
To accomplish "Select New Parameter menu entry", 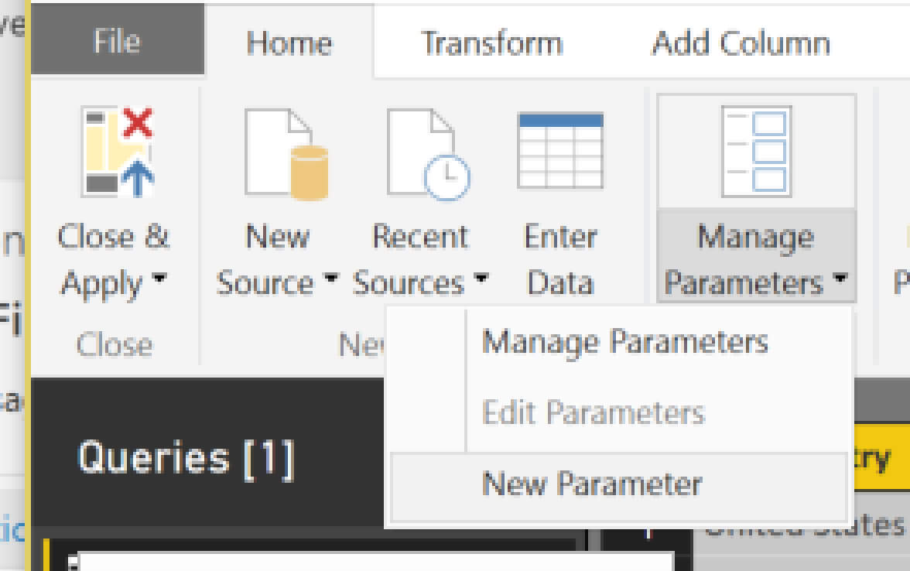I will tap(592, 484).
